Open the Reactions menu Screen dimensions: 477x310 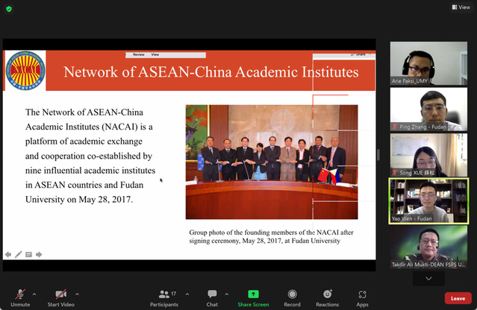point(327,298)
